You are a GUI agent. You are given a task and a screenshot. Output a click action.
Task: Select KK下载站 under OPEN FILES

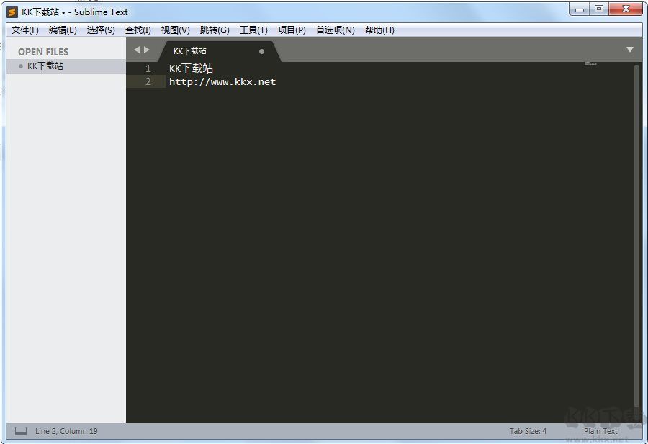pos(43,66)
